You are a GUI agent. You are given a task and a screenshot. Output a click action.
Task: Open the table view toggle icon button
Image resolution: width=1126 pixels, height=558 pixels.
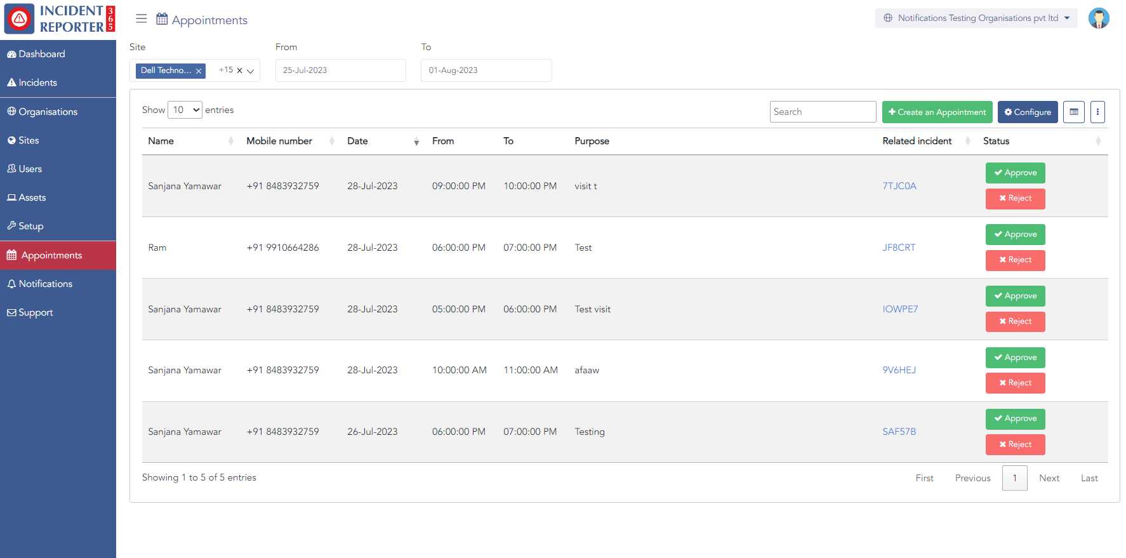(1073, 112)
